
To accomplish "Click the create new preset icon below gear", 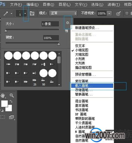I will [x=66, y=31].
